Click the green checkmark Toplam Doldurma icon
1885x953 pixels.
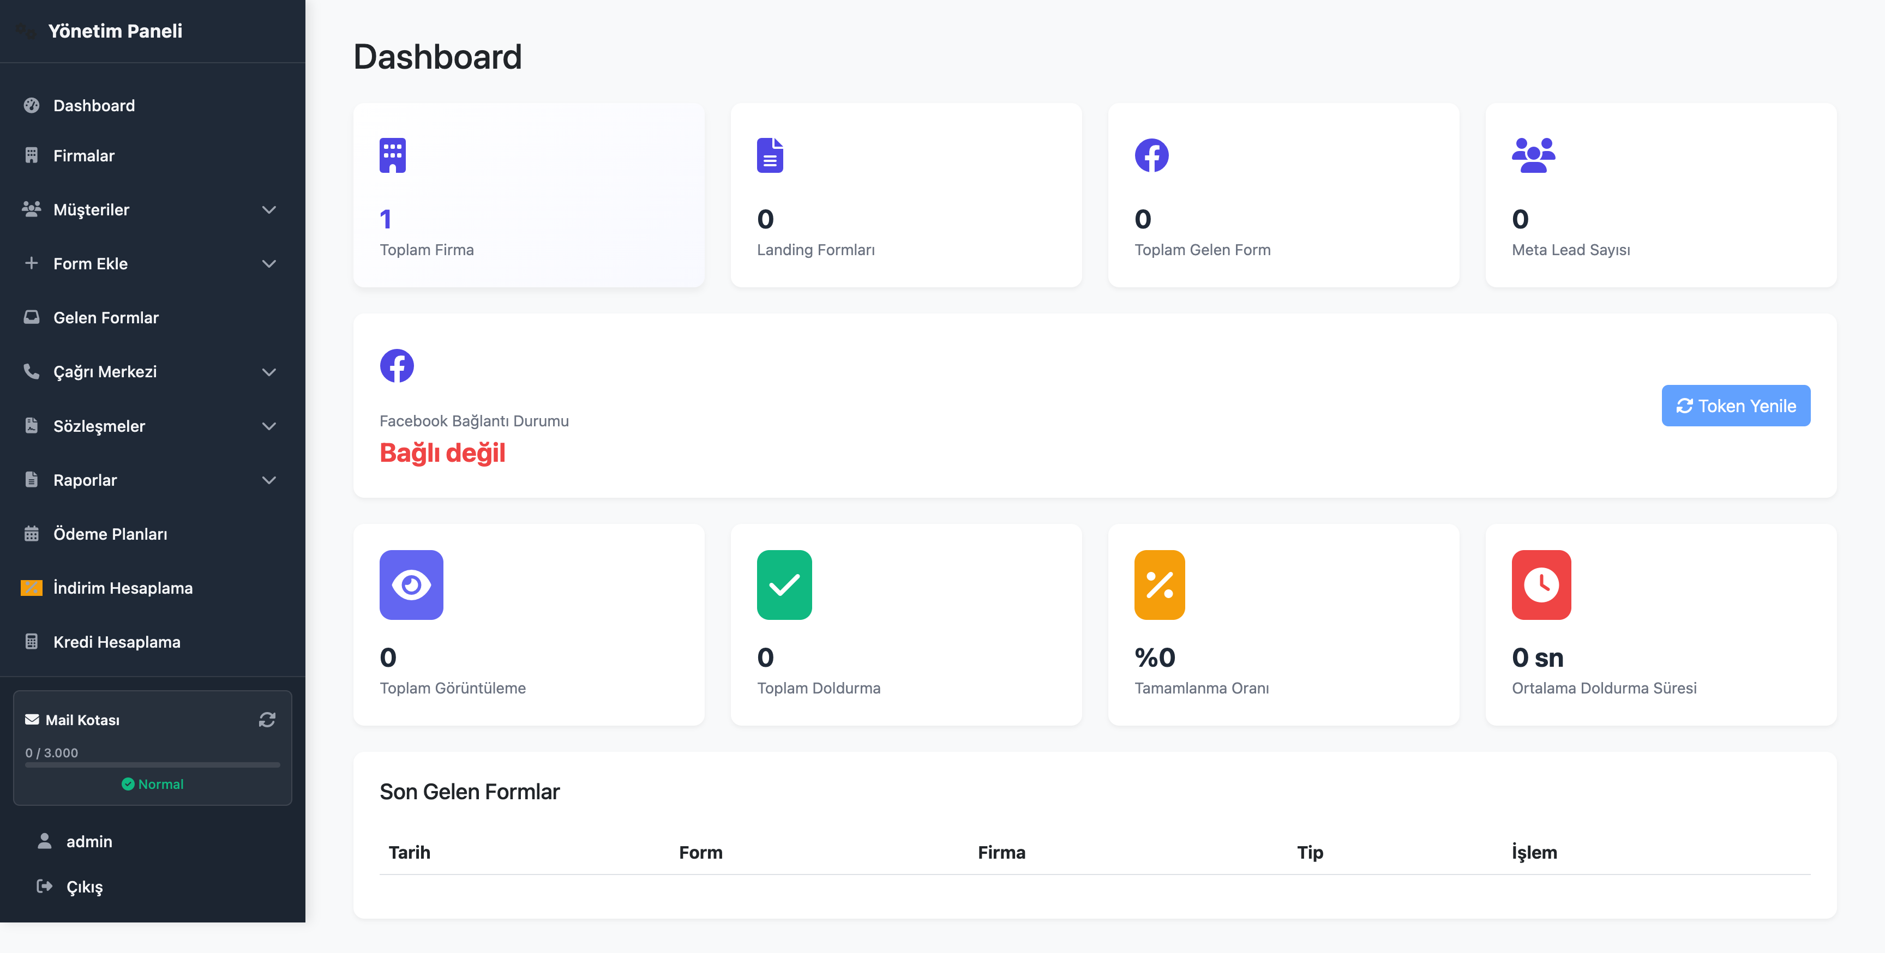coord(784,584)
